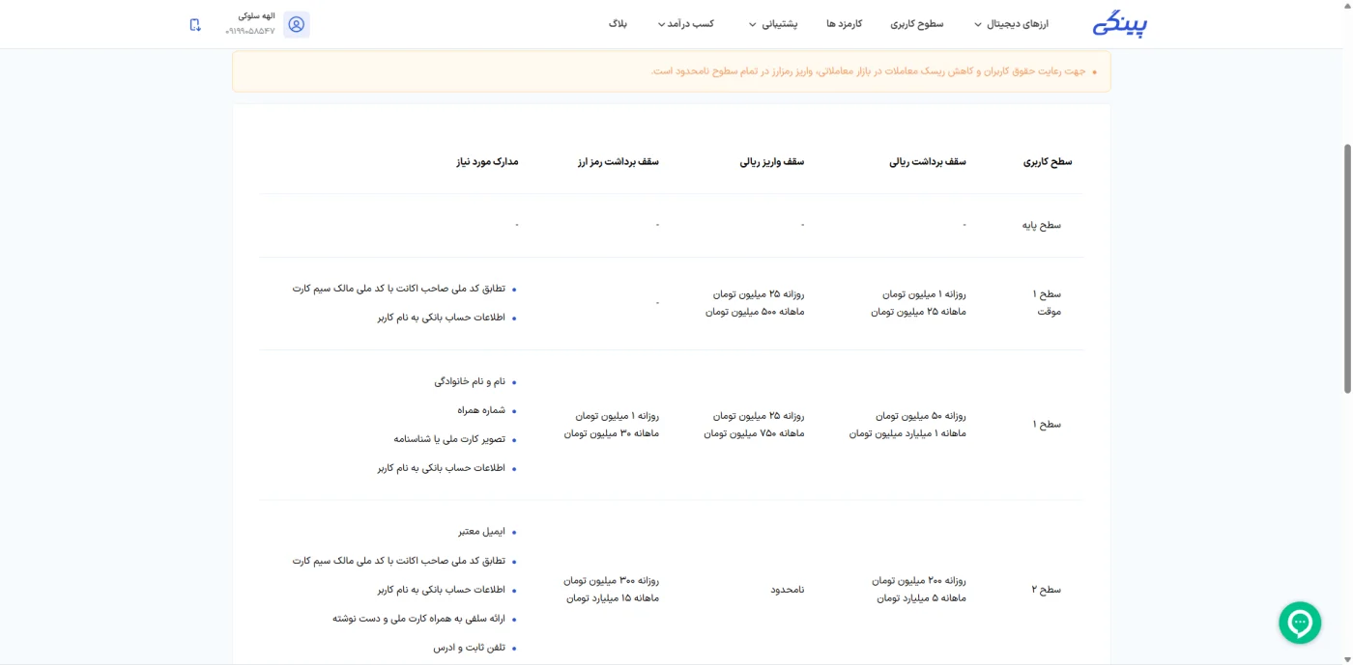Image resolution: width=1353 pixels, height=665 pixels.
Task: Select the سطح پایه row label
Action: pyautogui.click(x=1042, y=225)
